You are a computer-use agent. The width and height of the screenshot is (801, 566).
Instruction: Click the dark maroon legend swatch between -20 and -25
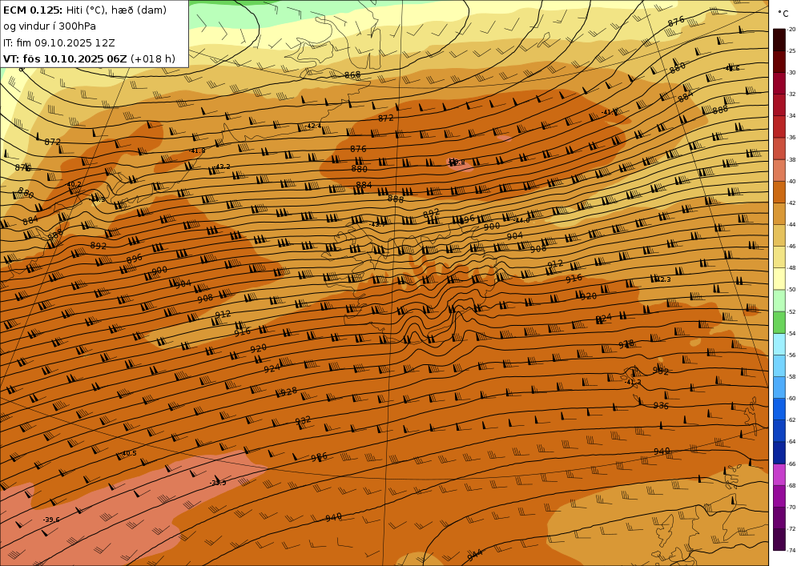point(779,40)
